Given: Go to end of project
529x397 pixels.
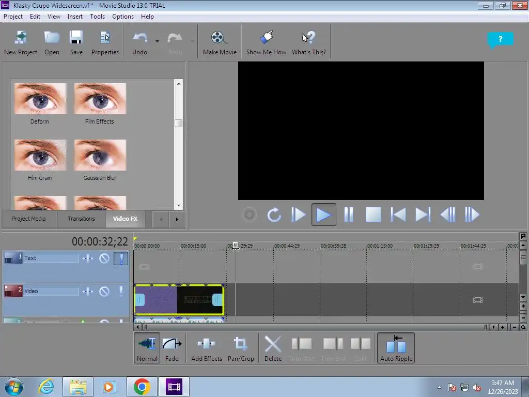Looking at the screenshot, I should coord(423,215).
